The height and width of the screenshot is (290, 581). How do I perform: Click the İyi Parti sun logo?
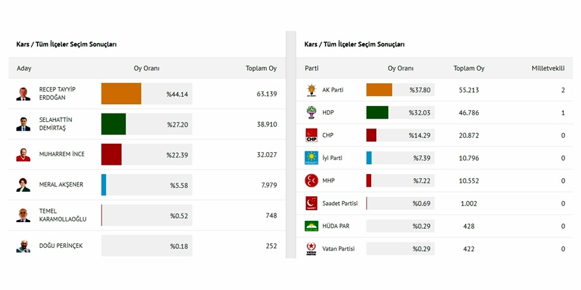click(311, 158)
